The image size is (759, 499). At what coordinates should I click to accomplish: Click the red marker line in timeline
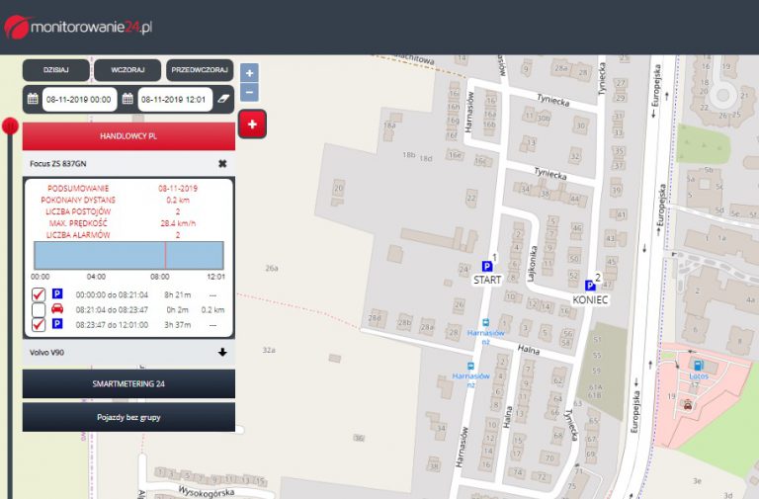(x=166, y=256)
